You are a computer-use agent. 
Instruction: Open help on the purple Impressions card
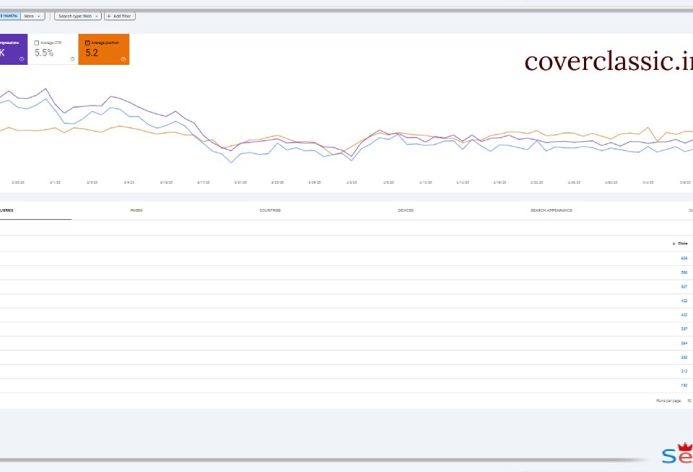pos(22,59)
